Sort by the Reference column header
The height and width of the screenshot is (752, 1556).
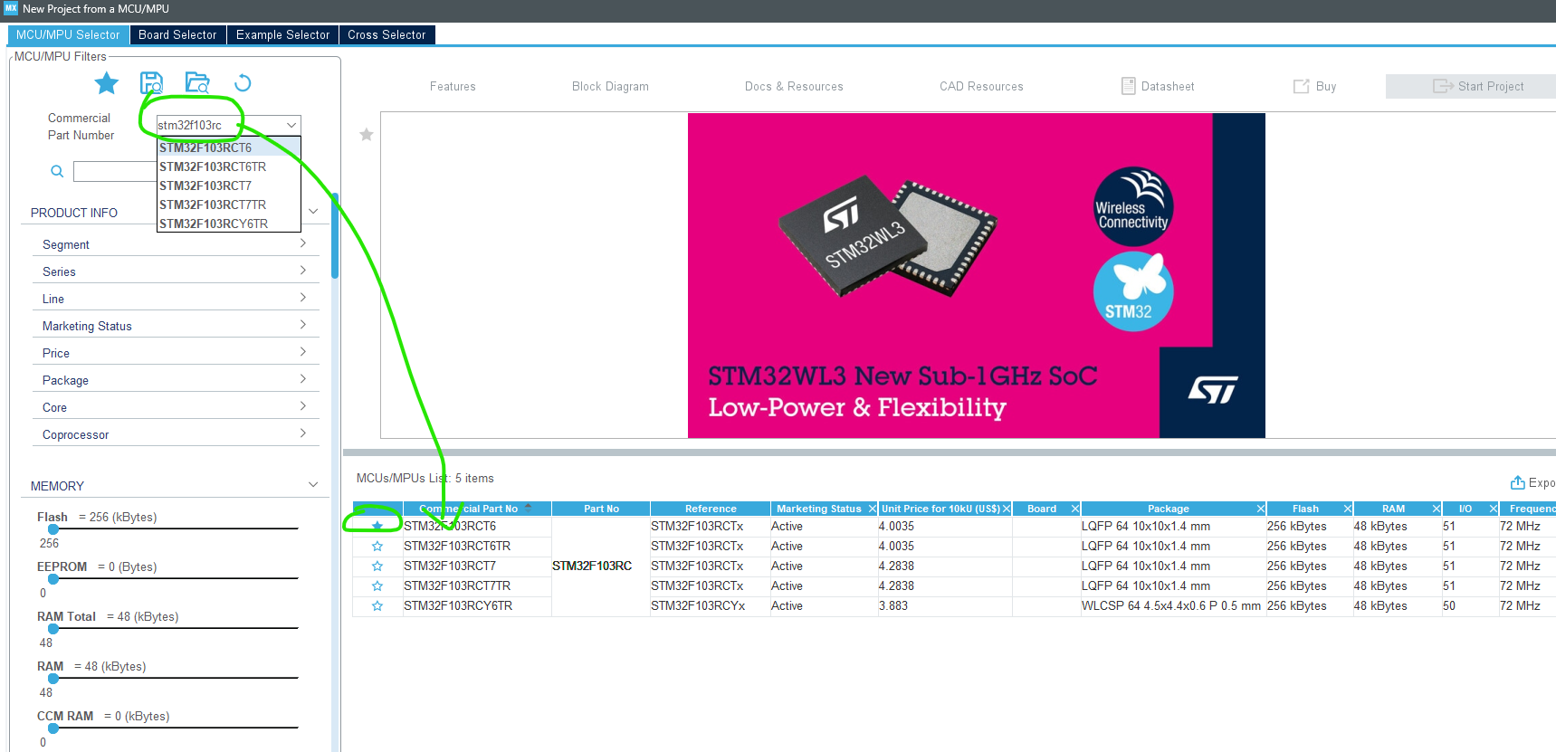pos(711,509)
